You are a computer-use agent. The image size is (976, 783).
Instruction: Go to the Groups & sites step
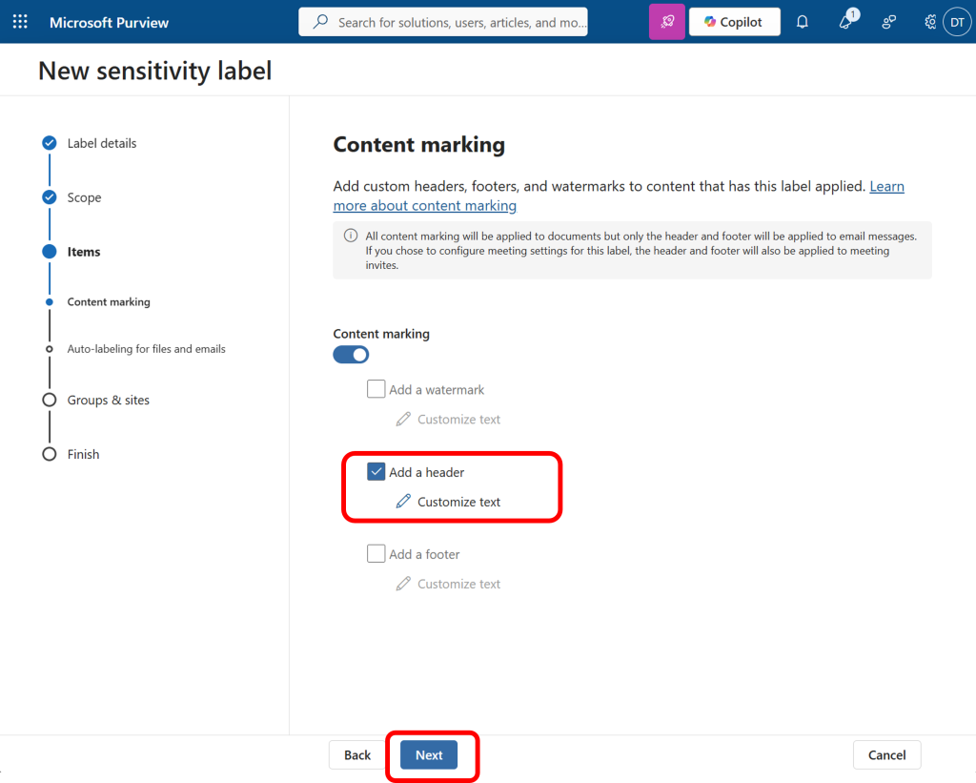click(x=109, y=400)
